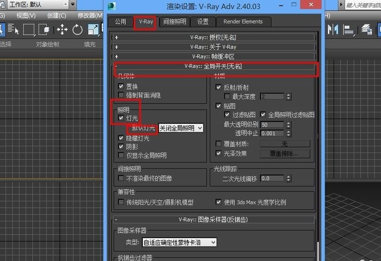Open the 创建(C) menu
Viewport: 381px width, 261px height.
pyautogui.click(x=56, y=16)
